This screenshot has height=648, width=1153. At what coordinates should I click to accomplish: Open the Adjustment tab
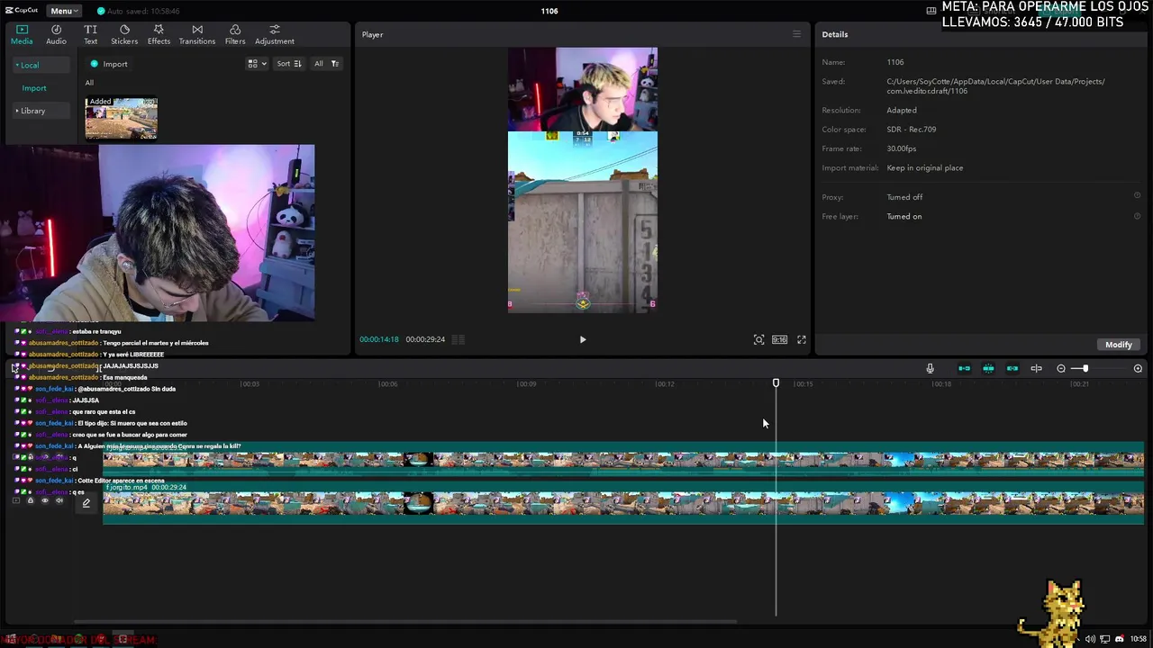[275, 34]
